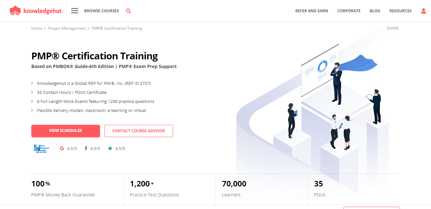Viewport: 431px width, 209px height.
Task: Open the hamburger menu beside Browse Courses
Action: 74,10
